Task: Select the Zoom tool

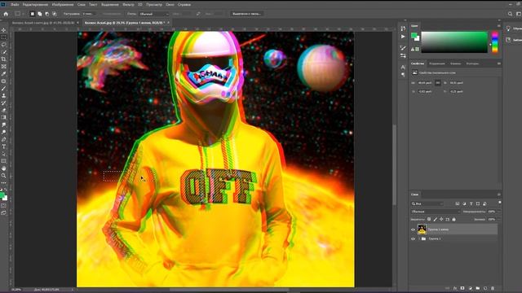Action: coord(3,176)
